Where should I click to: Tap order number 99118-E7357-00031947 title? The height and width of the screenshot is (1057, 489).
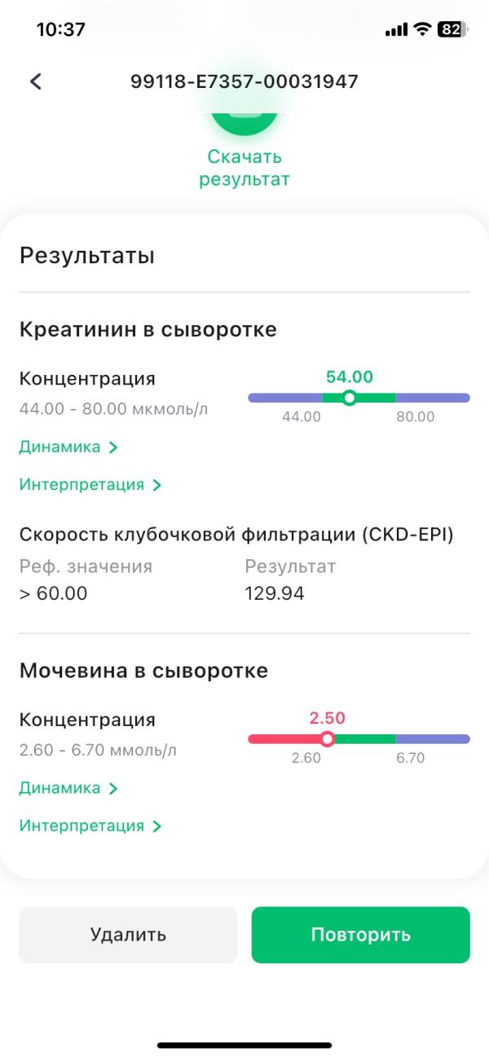244,81
